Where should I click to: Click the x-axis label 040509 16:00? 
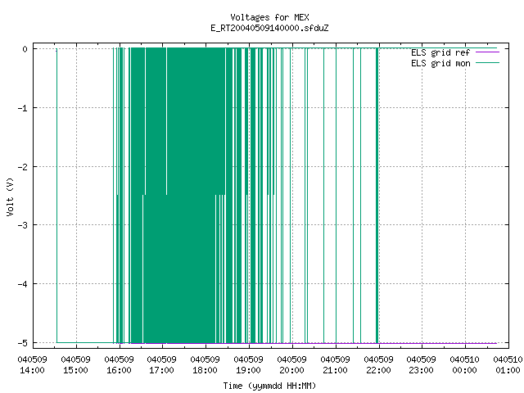point(119,365)
